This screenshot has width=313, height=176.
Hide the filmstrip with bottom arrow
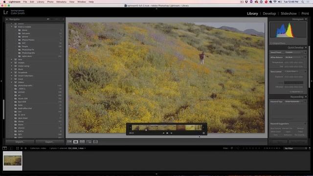(x=156, y=174)
